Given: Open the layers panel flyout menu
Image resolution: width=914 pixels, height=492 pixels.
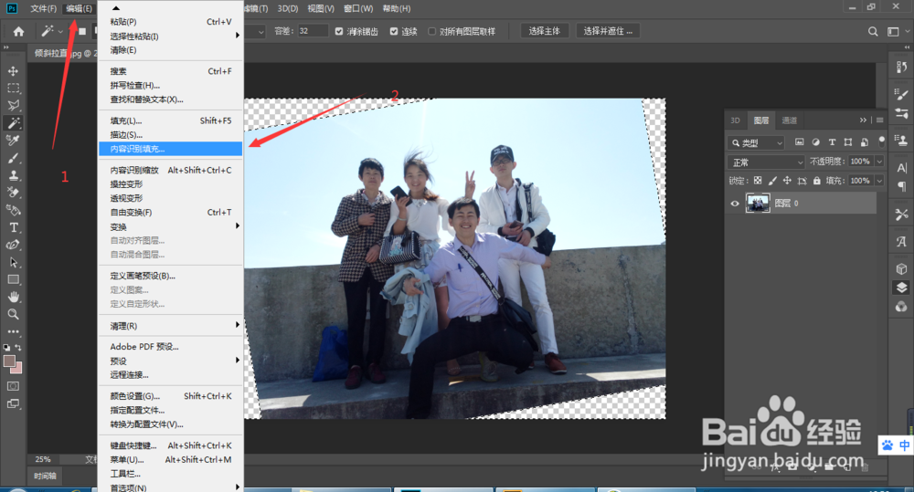Looking at the screenshot, I should pos(879,120).
